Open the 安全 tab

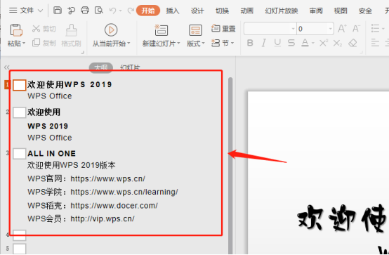point(365,11)
